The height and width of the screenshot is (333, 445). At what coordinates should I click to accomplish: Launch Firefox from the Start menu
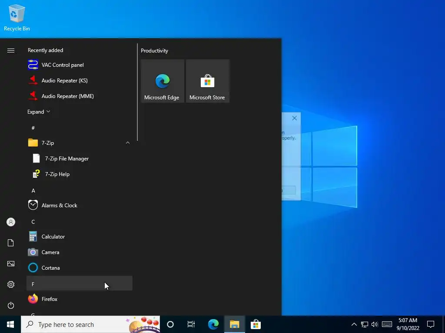80,299
